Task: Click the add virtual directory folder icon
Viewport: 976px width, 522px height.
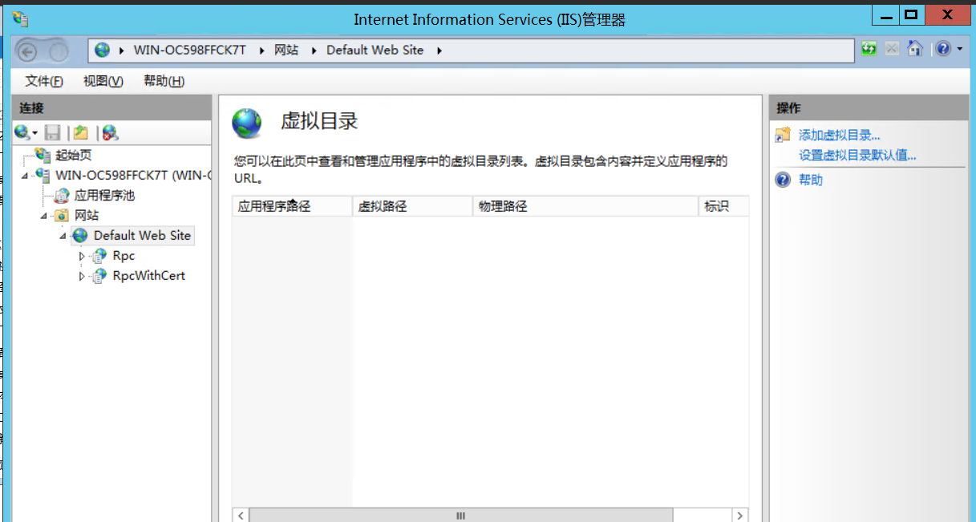Action: coord(783,136)
